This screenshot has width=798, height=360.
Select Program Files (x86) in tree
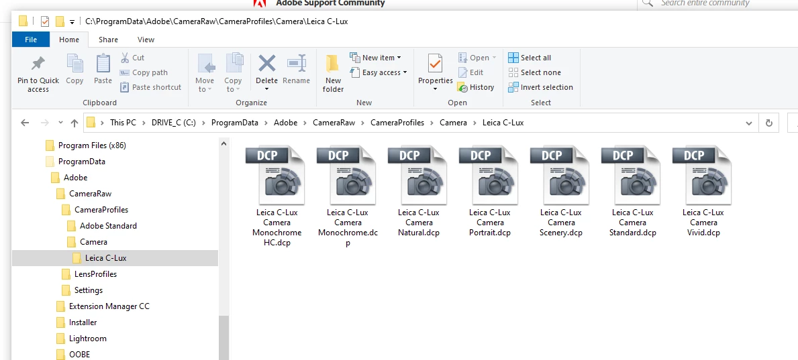coord(92,145)
